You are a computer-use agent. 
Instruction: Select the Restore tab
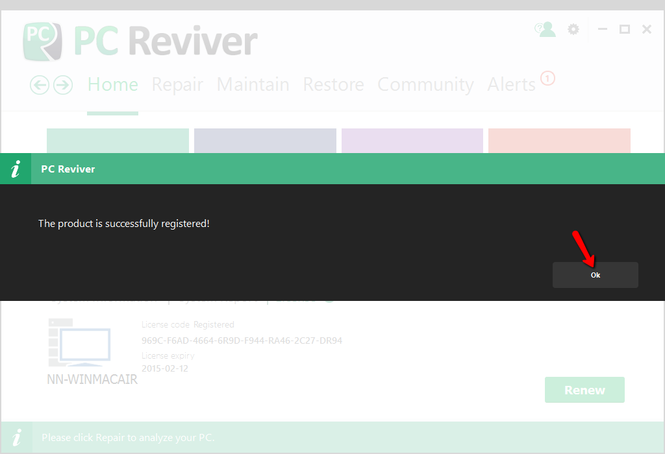pyautogui.click(x=333, y=85)
